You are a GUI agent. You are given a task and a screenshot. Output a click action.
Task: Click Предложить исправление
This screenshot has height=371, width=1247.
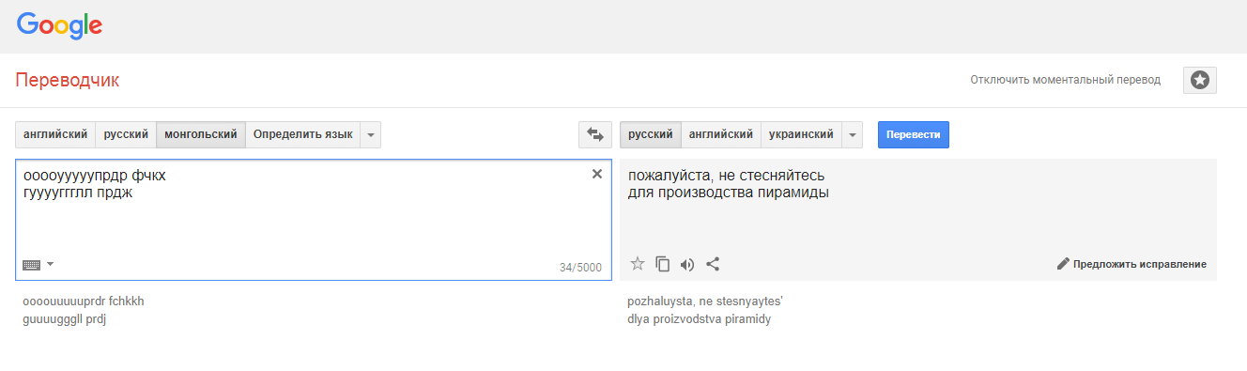1132,264
